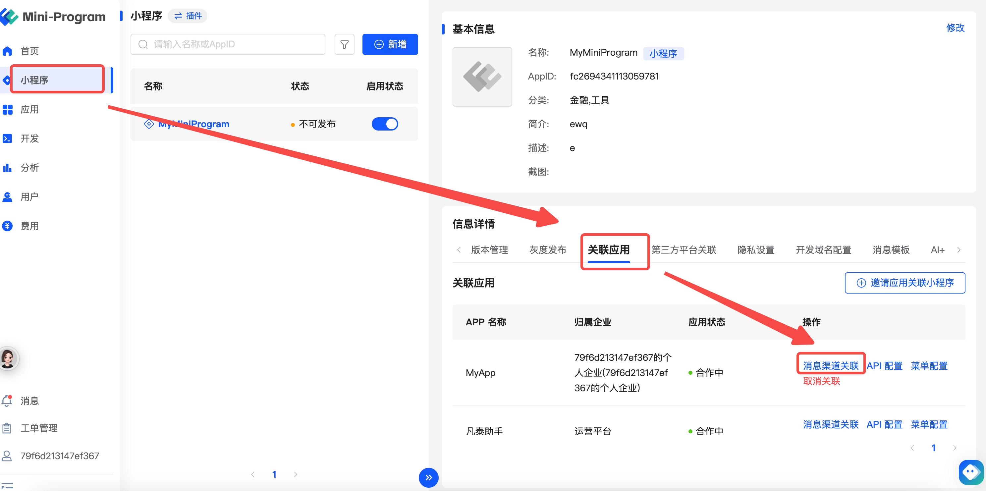Click 取消关联 link for MyApp

click(x=821, y=381)
